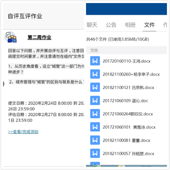Switch to the 公告 tab
The height and width of the screenshot is (170, 170).
[x=111, y=25]
